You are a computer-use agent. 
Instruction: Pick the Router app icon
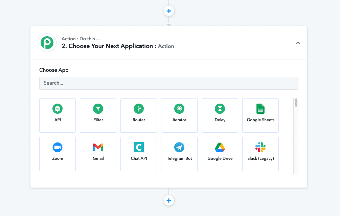(139, 109)
